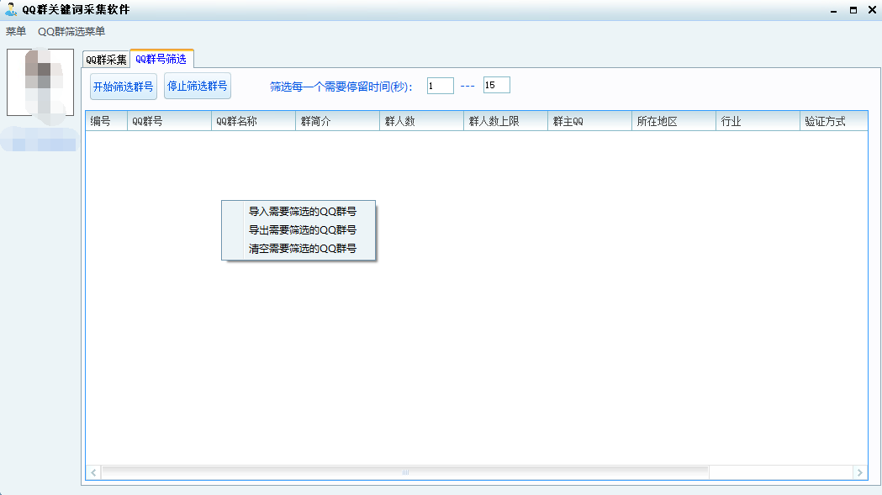The width and height of the screenshot is (882, 495).
Task: Click the horizontal scrollbar thumb
Action: (405, 472)
